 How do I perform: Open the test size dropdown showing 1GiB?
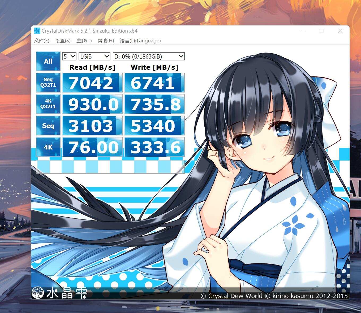pos(94,56)
